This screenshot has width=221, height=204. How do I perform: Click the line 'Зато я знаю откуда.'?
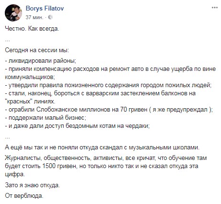point(33,185)
